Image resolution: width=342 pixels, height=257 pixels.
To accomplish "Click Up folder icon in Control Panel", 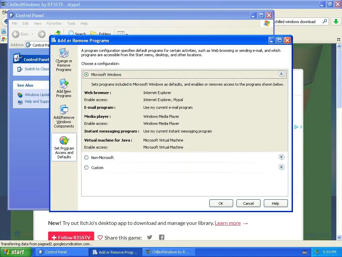I will [58, 33].
